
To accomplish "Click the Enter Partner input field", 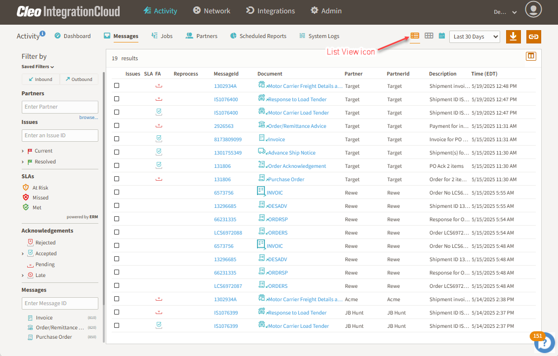I will tap(60, 107).
